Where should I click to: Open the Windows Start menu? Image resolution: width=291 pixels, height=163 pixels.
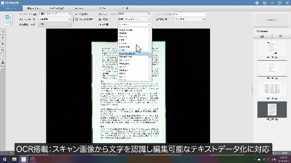coord(5,159)
